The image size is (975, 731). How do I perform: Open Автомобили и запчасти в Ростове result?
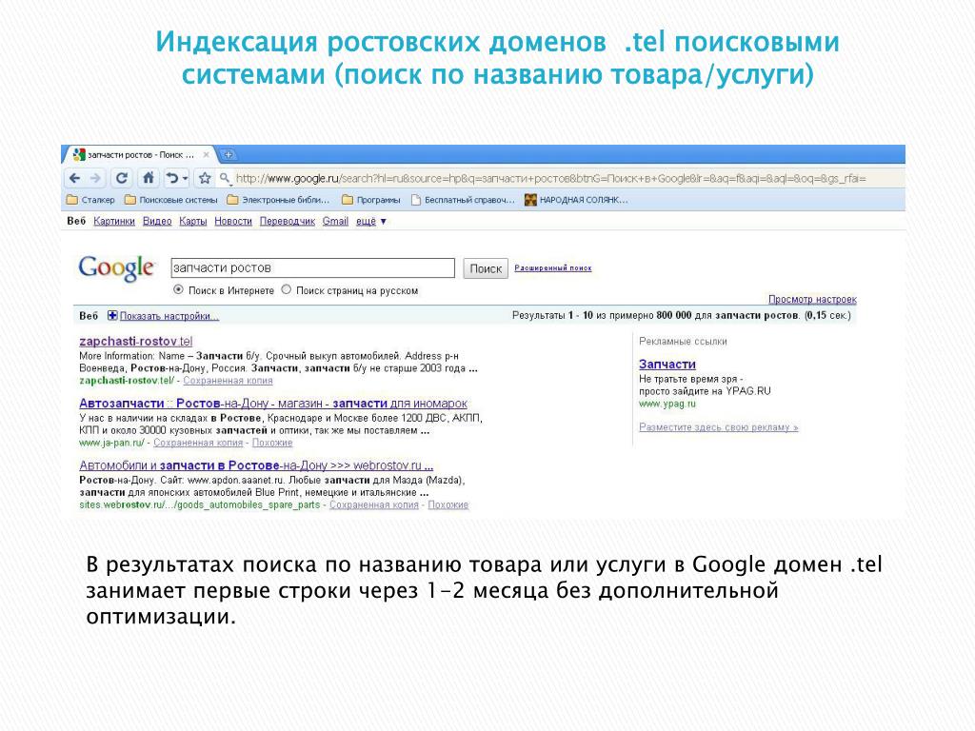coord(256,465)
